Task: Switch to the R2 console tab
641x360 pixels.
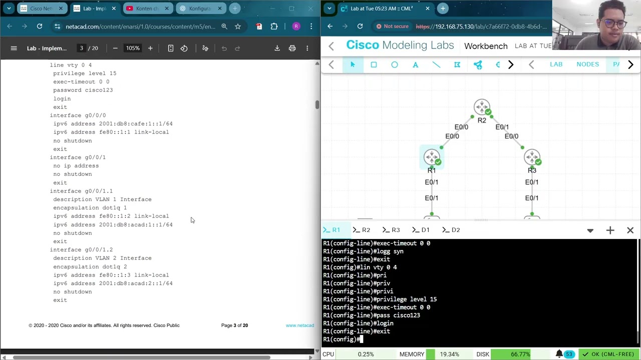Action: [x=362, y=230]
